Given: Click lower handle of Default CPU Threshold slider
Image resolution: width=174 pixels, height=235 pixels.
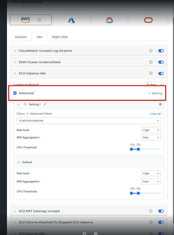Looking at the screenshot, I should pos(131,193).
